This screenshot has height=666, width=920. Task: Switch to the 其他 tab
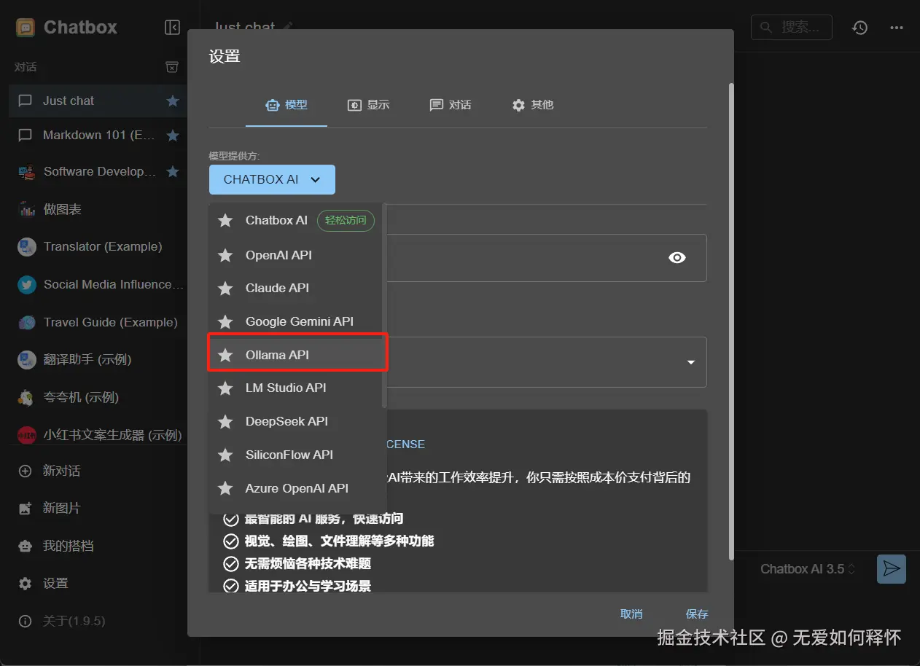coord(533,105)
